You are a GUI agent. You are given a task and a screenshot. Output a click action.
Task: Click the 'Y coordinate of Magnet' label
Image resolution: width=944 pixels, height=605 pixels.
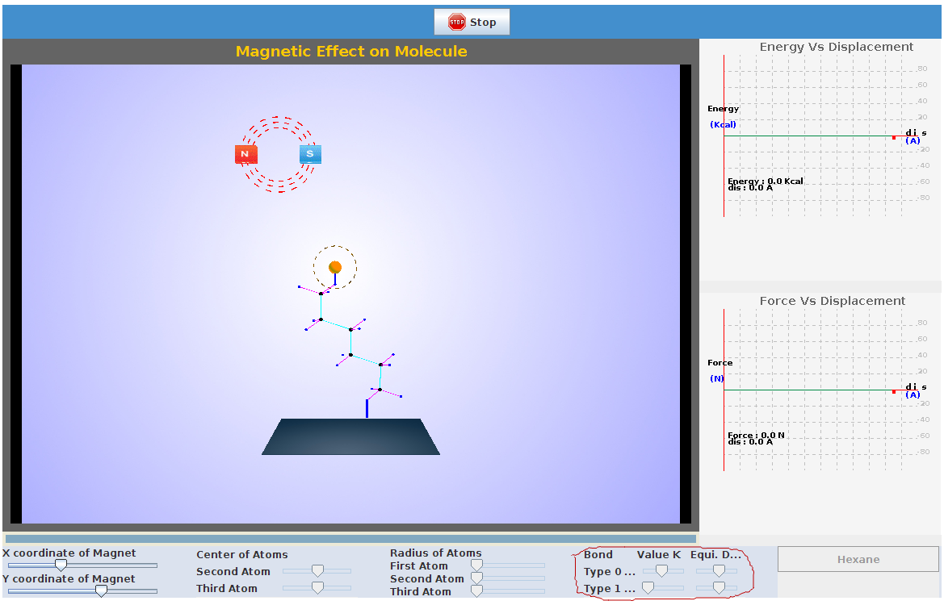(69, 578)
